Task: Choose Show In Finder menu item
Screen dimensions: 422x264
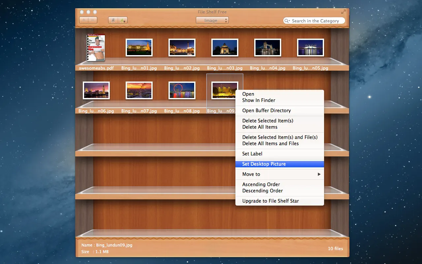Action: (x=258, y=100)
